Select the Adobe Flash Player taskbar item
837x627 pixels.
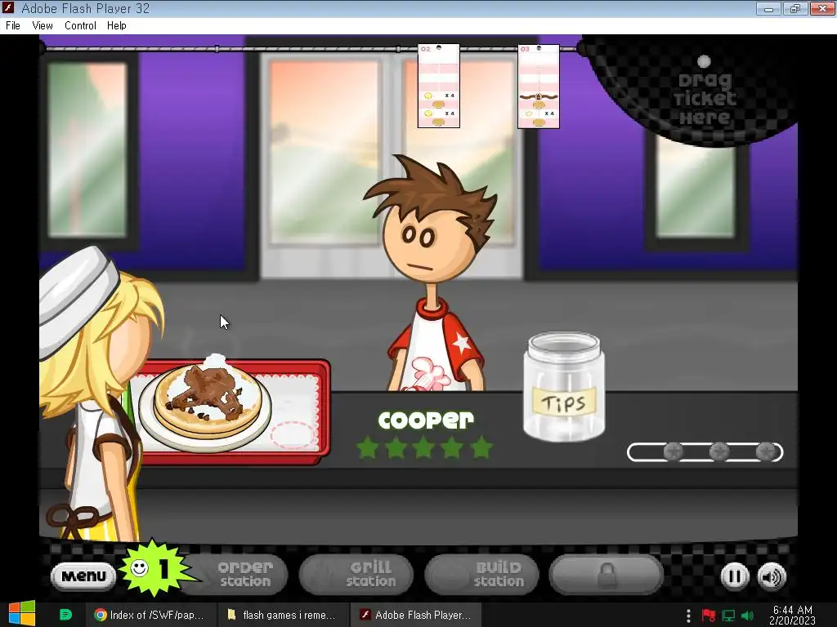(x=416, y=615)
